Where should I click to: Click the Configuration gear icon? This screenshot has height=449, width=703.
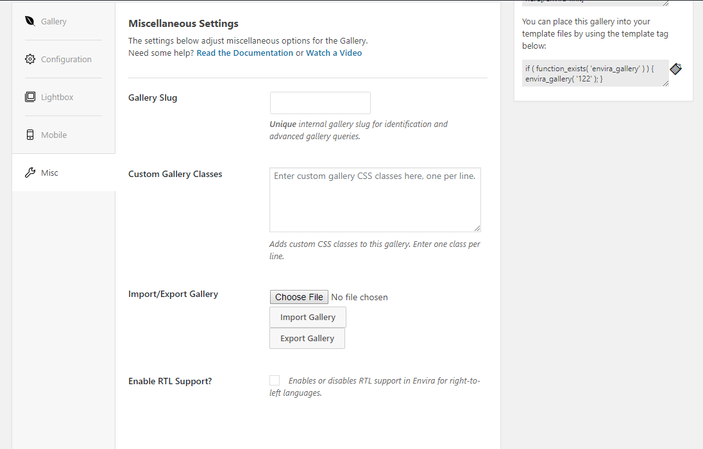30,59
